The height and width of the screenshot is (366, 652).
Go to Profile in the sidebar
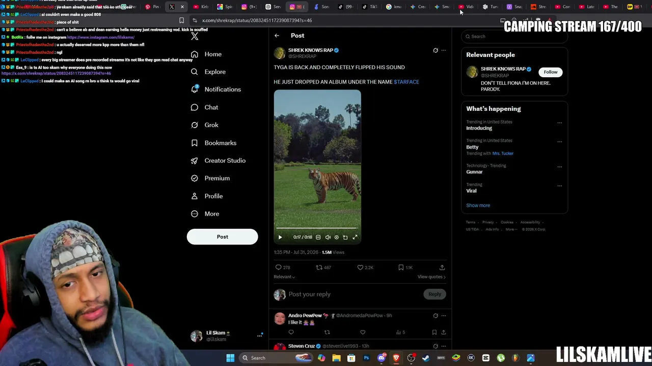tap(207, 196)
